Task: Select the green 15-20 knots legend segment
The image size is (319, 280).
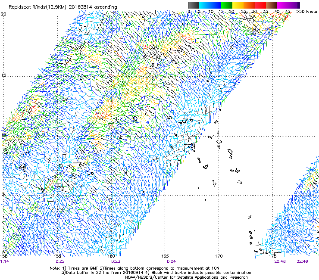Action: [227, 5]
